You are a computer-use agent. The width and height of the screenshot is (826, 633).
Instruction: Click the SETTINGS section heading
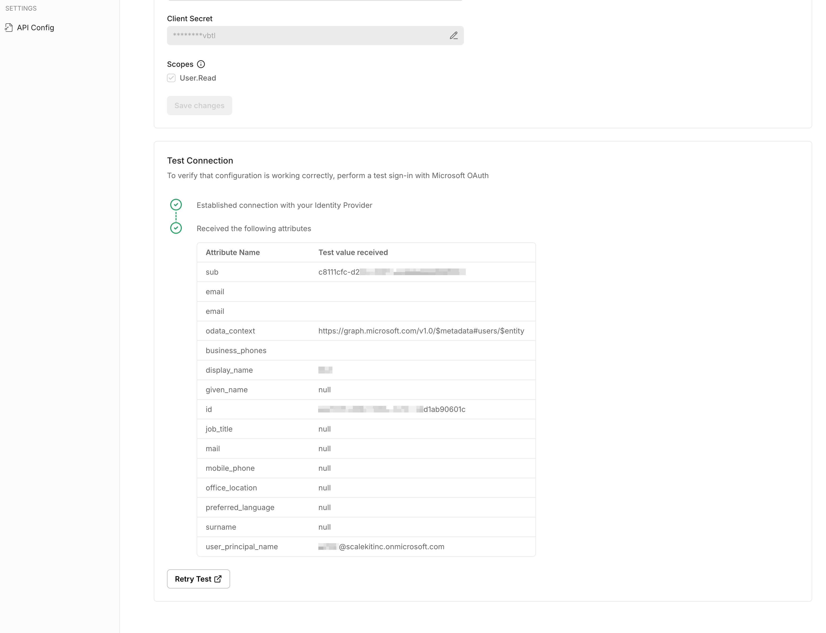pos(21,8)
